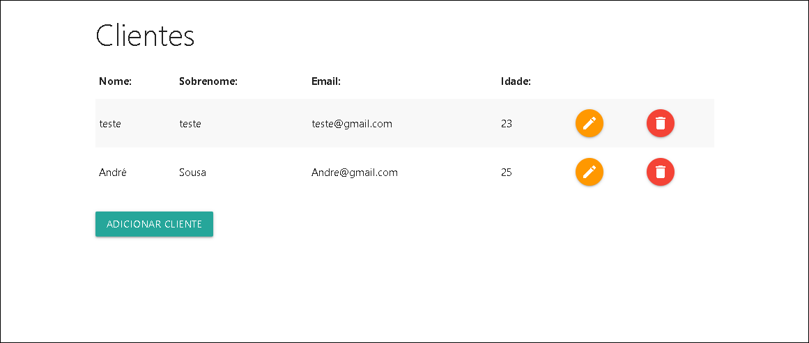The image size is (809, 343).
Task: Select the Nome: column header
Action: 116,81
